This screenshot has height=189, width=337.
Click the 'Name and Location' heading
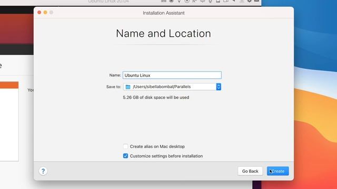coord(163,34)
